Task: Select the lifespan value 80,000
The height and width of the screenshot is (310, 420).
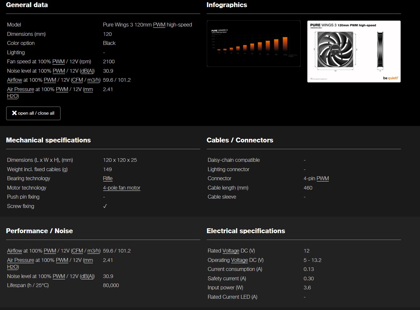Action: point(111,285)
